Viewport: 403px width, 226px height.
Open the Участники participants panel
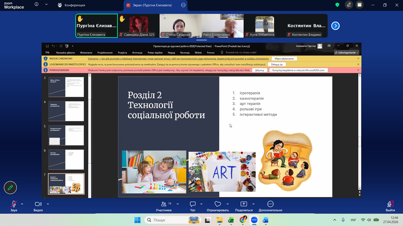[163, 204]
